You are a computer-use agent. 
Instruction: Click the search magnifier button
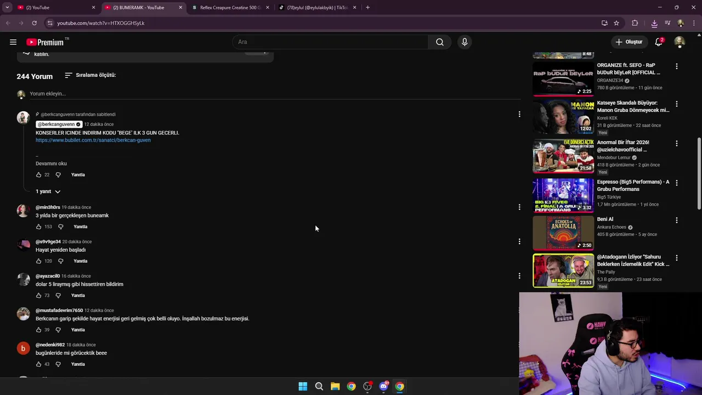point(440,42)
